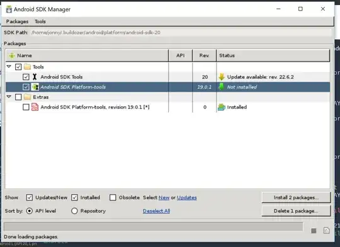340x247 pixels.
Task: Open the Tools menu
Action: (40, 21)
